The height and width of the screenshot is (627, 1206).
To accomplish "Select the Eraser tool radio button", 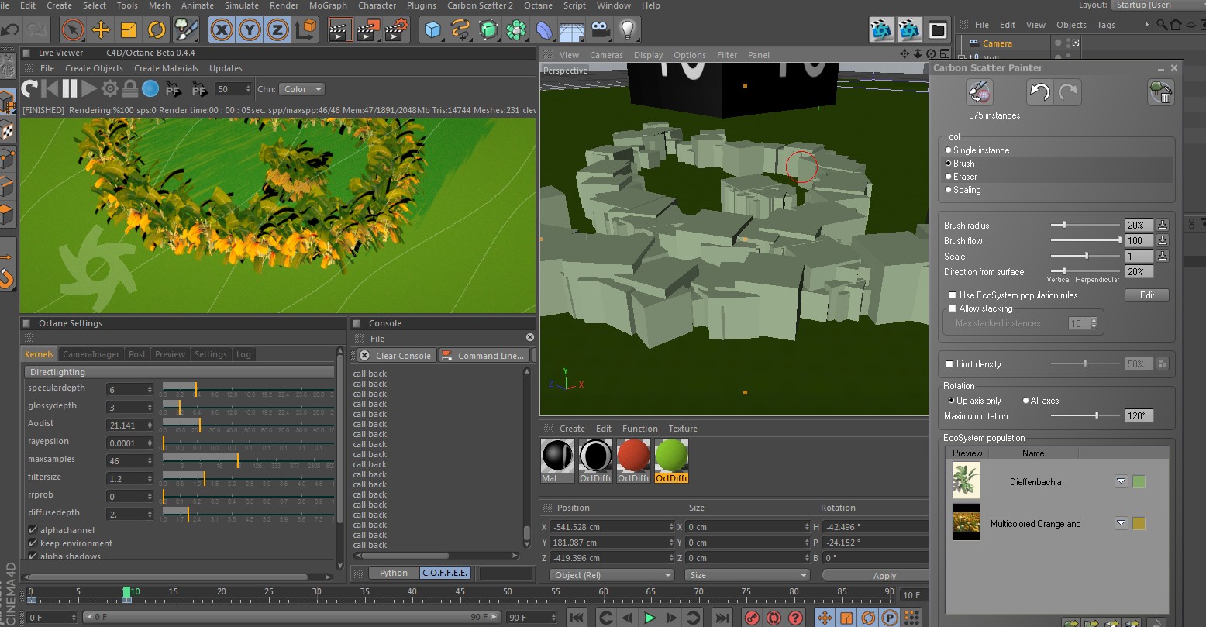I will click(948, 177).
